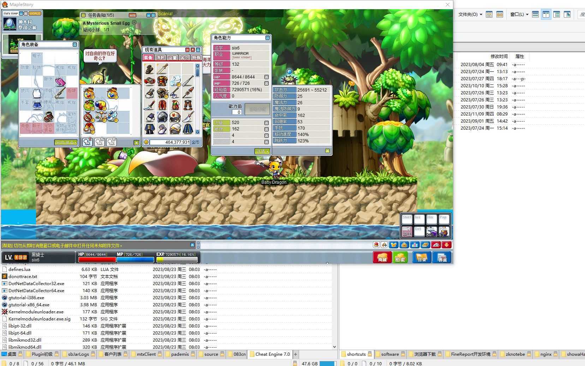Click the blue shirt equipment shortcut icon
This screenshot has height=366, width=585.
tap(394, 245)
